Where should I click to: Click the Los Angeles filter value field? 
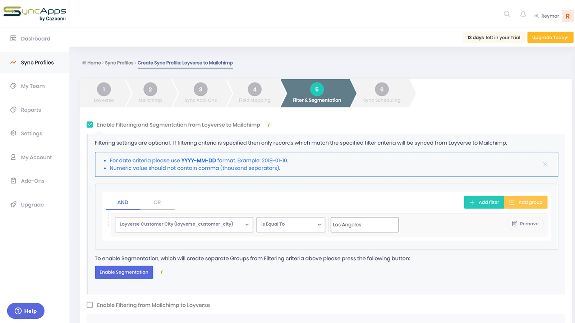point(364,225)
